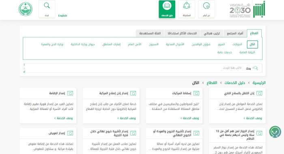Click the Ministry of Interior emblem
The width and height of the screenshot is (284, 154).
[x=26, y=9]
